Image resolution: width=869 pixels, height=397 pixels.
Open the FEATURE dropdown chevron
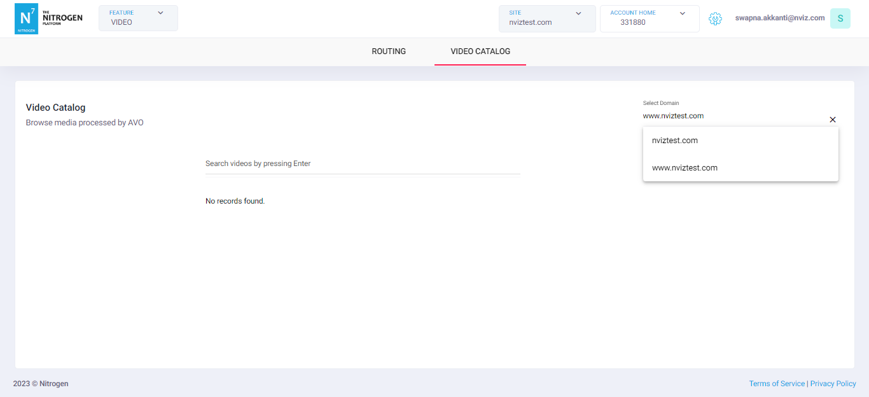[x=160, y=12]
